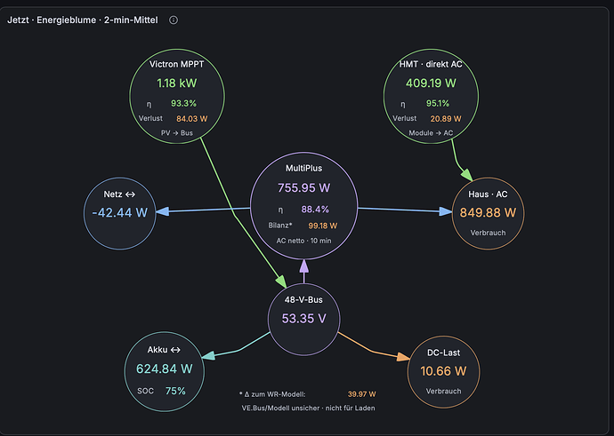The height and width of the screenshot is (436, 614).
Task: Select the Victron MPPT node label
Action: coord(176,64)
